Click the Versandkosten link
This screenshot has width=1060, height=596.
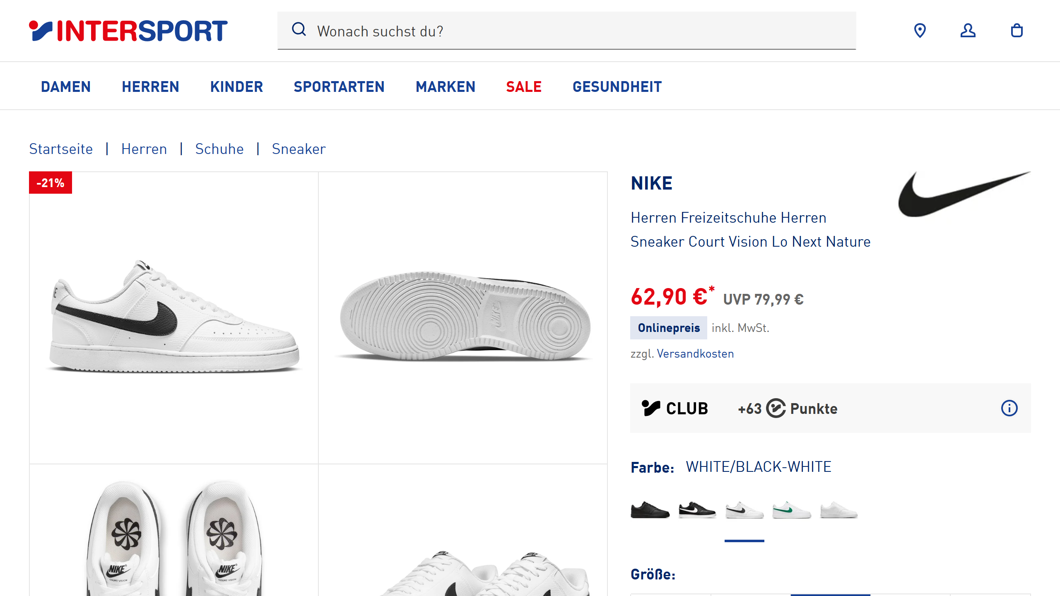tap(695, 354)
